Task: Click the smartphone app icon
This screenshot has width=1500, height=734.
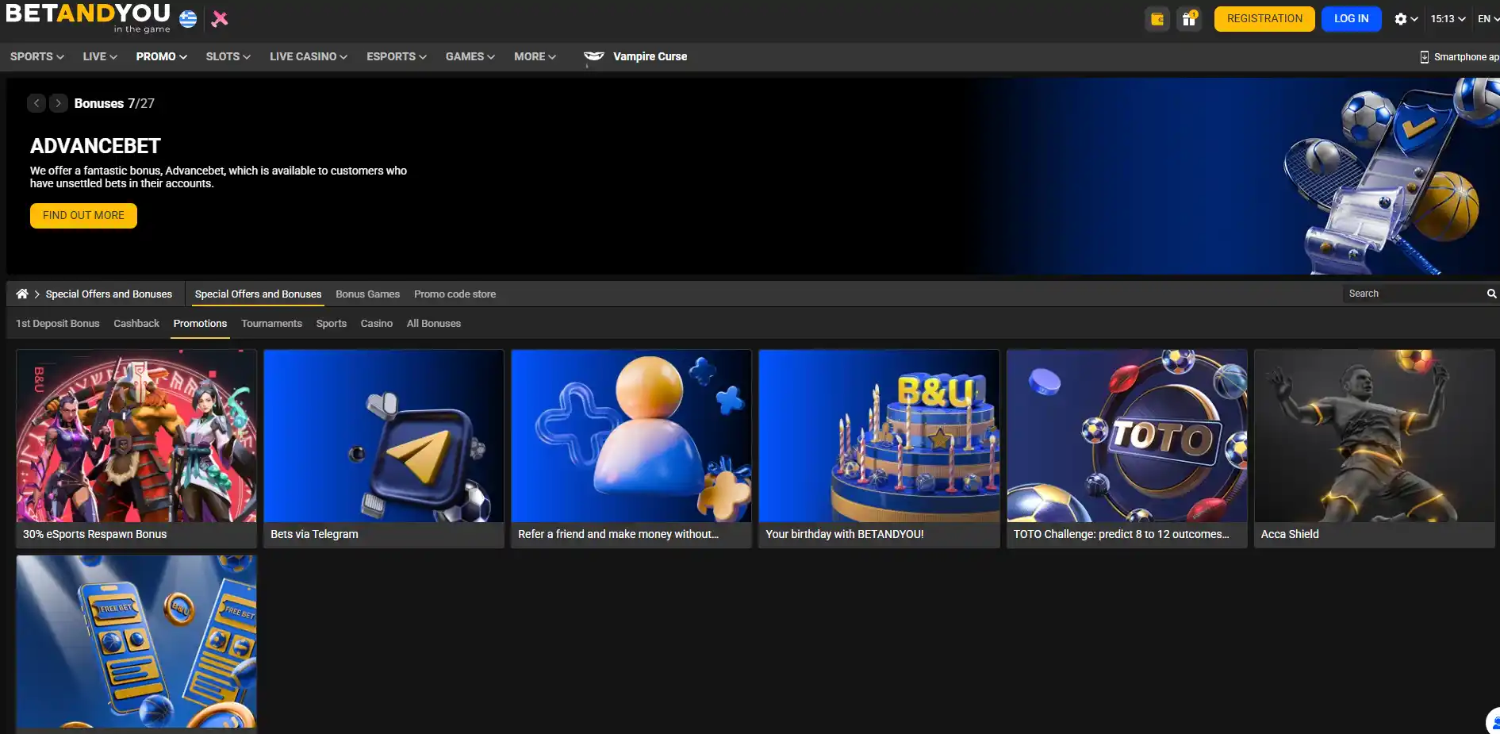Action: tap(1425, 57)
